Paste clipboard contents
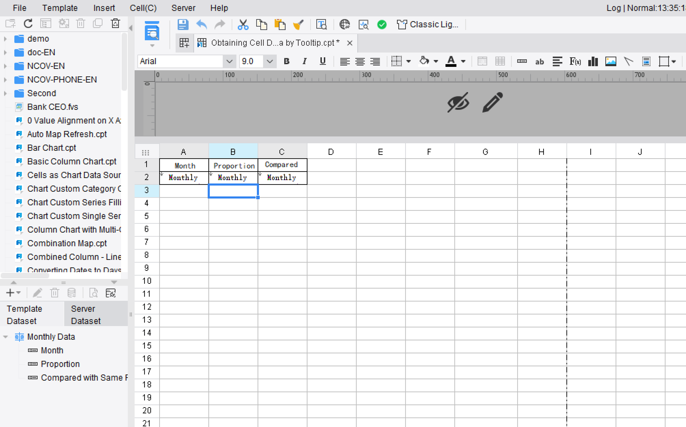 tap(280, 25)
